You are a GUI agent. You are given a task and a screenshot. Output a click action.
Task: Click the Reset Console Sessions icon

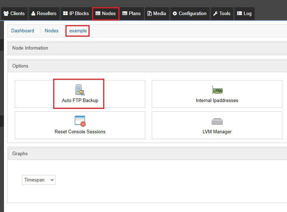point(80,121)
